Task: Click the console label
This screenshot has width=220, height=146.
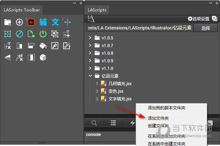Action: tap(93, 134)
